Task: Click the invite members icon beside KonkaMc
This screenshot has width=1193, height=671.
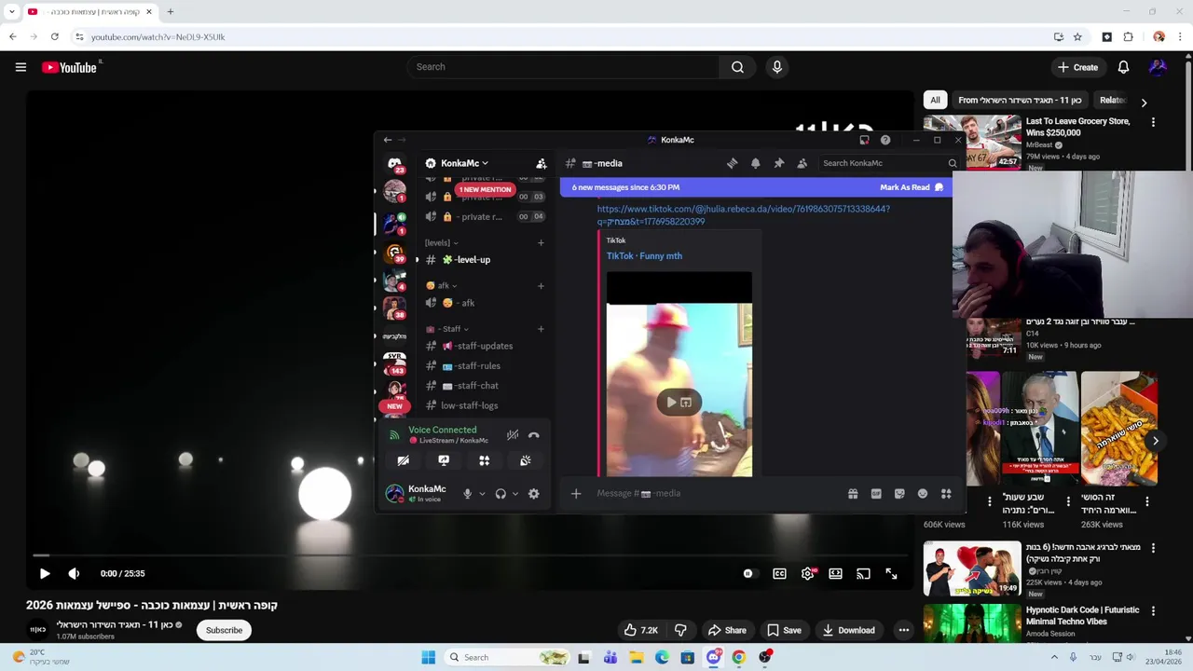Action: (541, 163)
